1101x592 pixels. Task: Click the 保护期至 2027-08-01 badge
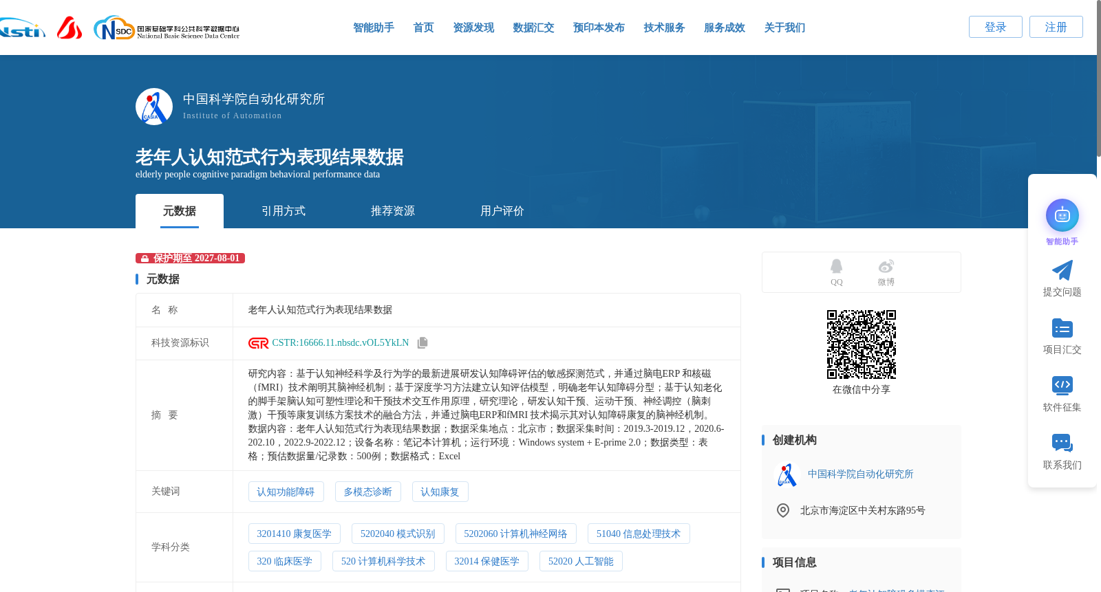click(x=191, y=259)
